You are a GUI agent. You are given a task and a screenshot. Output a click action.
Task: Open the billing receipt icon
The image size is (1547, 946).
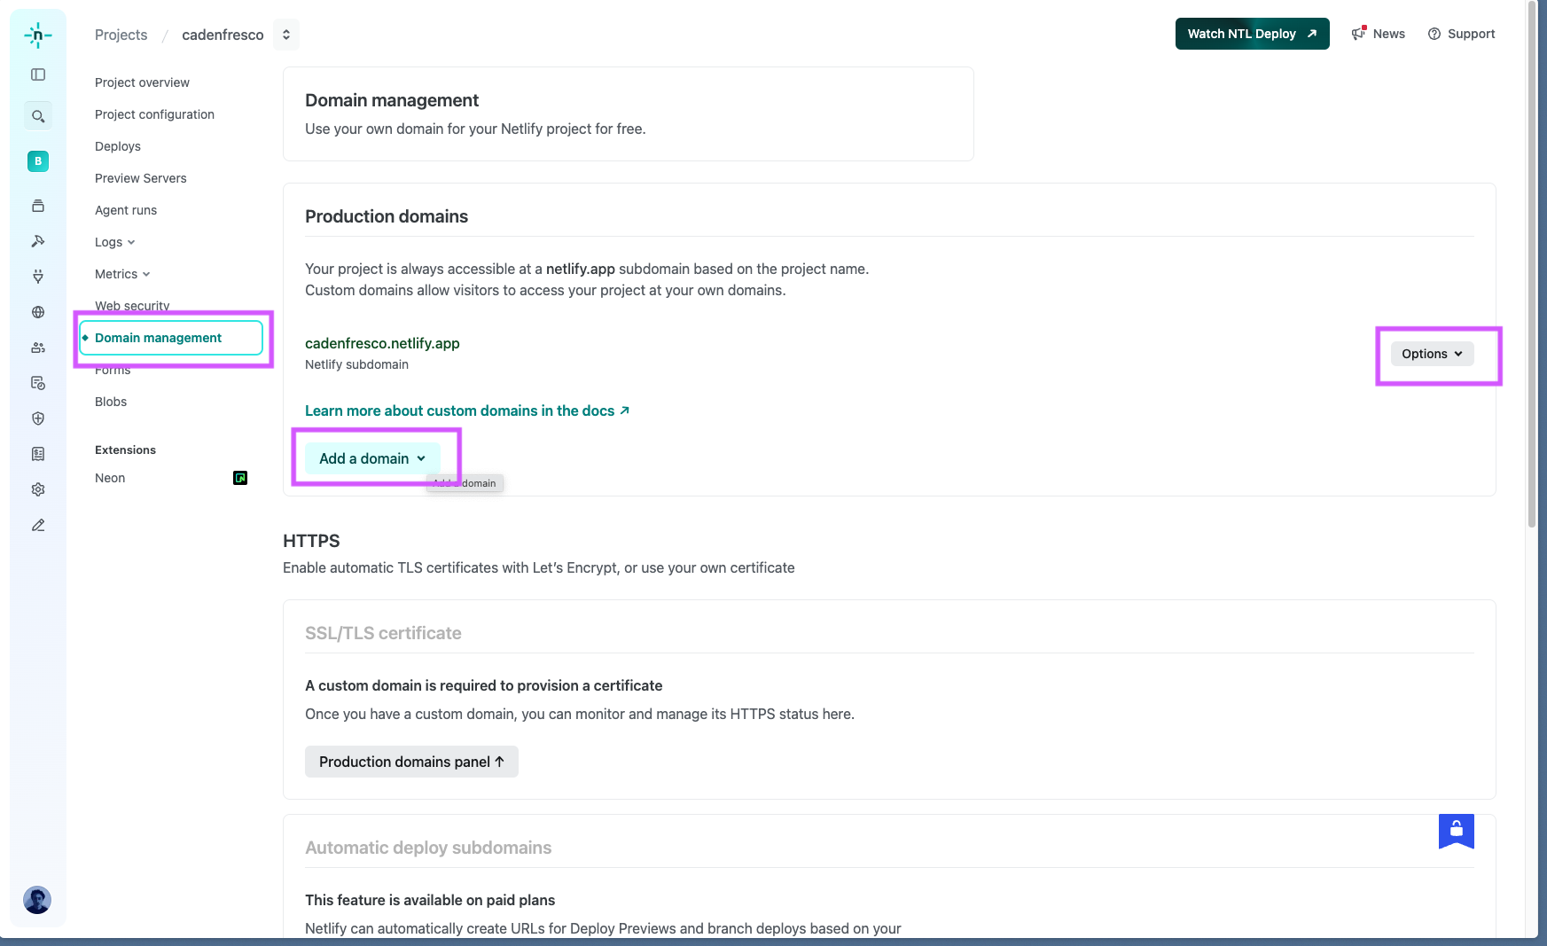coord(37,453)
